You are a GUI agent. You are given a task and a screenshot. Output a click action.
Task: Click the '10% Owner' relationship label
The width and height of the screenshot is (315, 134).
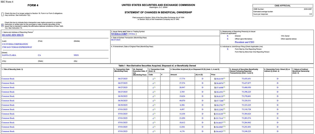click(x=285, y=36)
